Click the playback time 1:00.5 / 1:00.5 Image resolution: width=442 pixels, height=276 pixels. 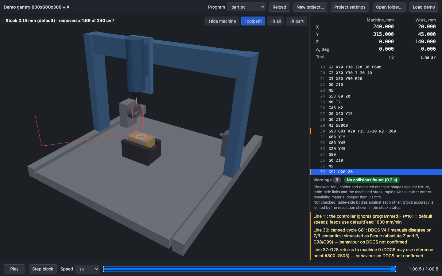[x=423, y=269]
